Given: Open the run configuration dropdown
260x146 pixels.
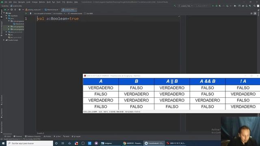Looking at the screenshot, I should click(186, 6).
